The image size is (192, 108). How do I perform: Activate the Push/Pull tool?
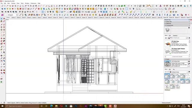[x=4, y=38]
